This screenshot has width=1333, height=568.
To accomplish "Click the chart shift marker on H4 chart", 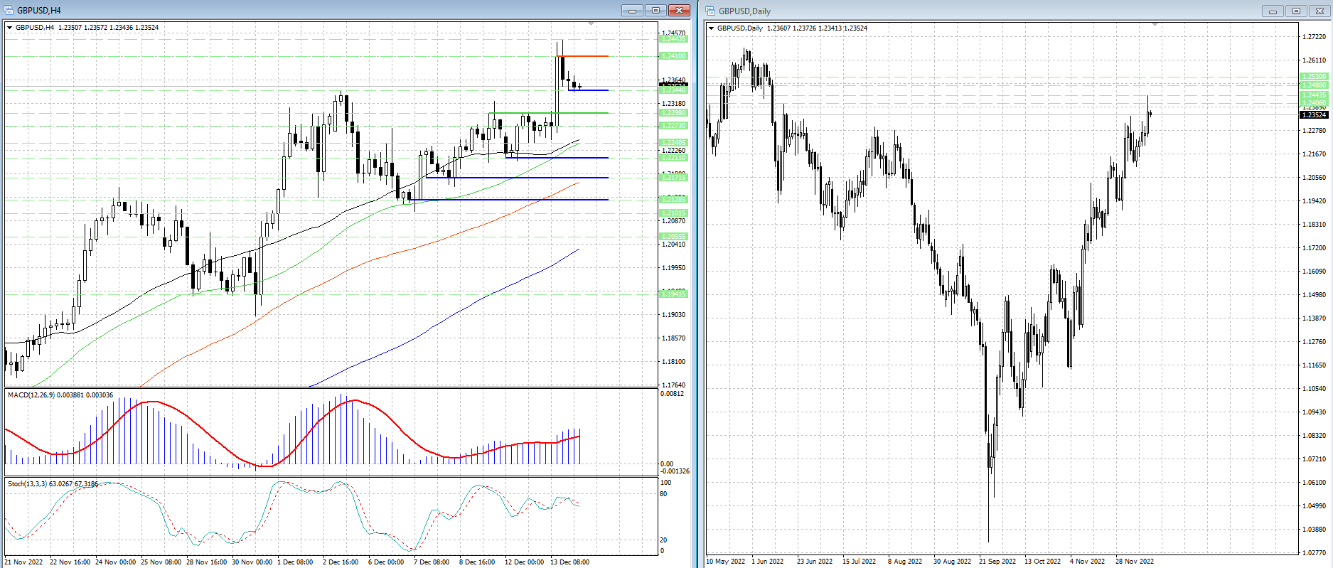I will tap(591, 24).
